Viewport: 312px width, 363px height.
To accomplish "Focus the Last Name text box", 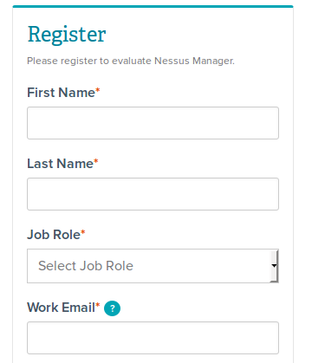I will point(153,194).
